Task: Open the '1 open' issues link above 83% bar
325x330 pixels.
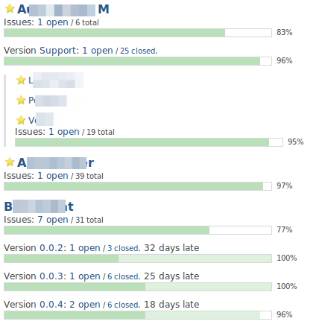Action: (53, 22)
